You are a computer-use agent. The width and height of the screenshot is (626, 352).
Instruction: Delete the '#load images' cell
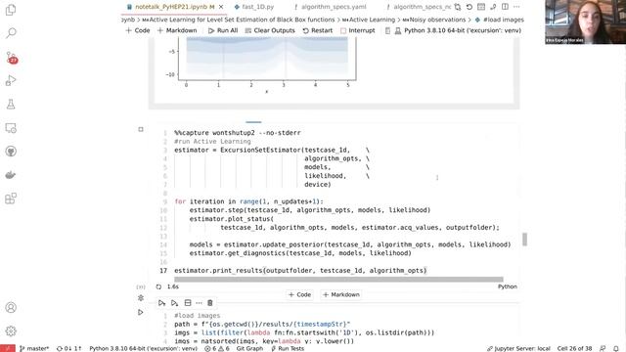click(210, 303)
